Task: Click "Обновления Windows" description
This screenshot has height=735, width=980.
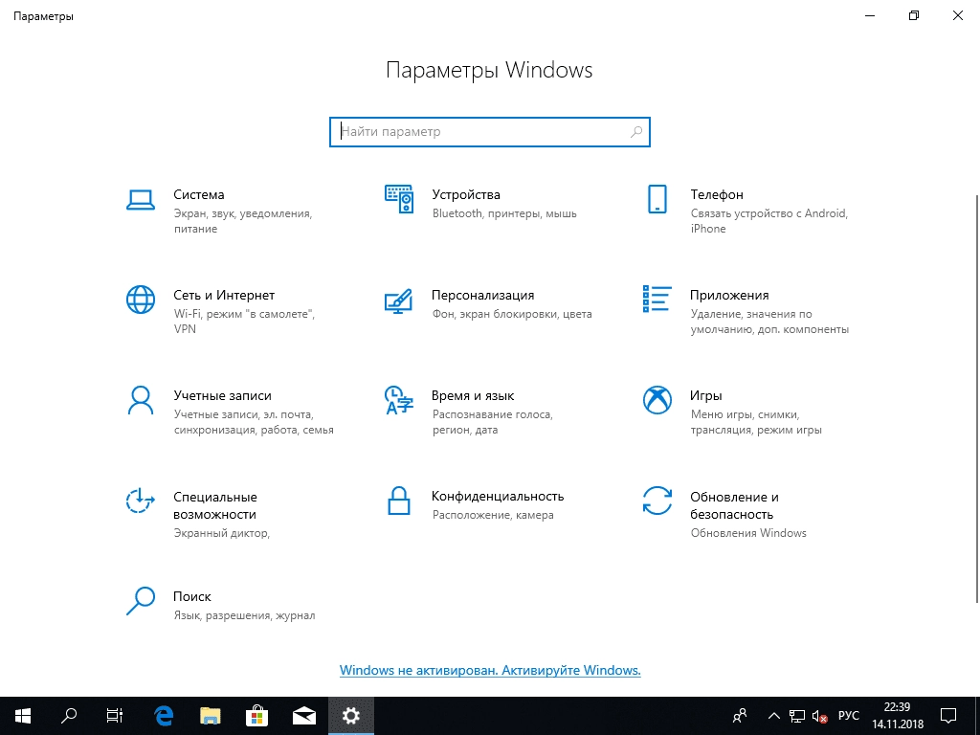Action: click(748, 533)
